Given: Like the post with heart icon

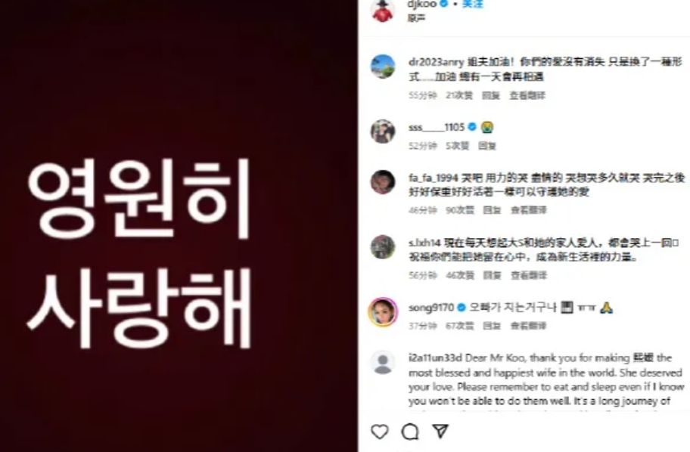Looking at the screenshot, I should click(x=380, y=432).
